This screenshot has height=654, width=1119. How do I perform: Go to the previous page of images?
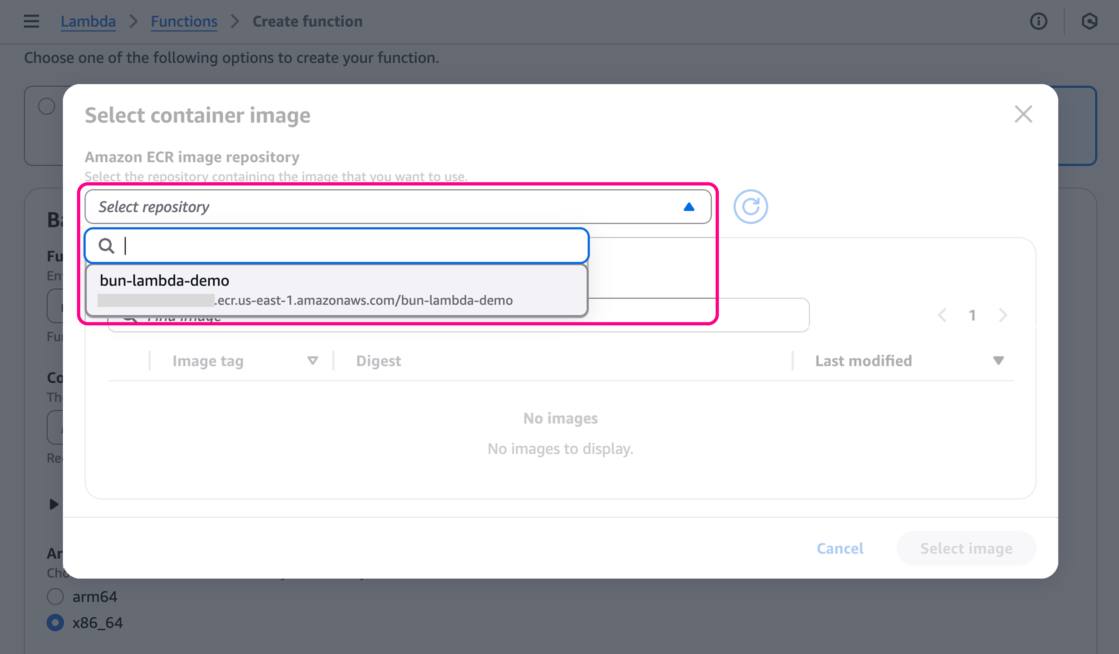pyautogui.click(x=942, y=315)
